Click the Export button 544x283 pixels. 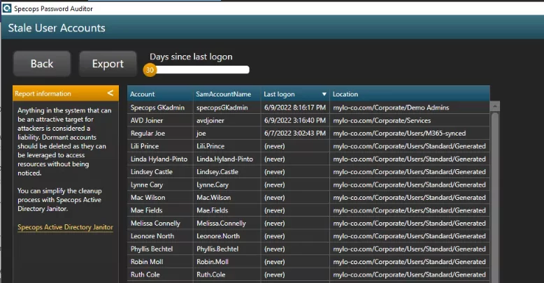click(108, 64)
